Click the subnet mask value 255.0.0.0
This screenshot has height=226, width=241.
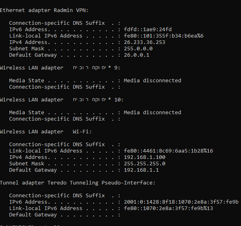pyautogui.click(x=138, y=49)
